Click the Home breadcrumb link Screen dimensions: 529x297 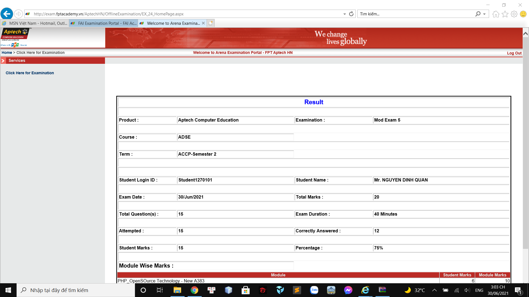click(x=7, y=53)
